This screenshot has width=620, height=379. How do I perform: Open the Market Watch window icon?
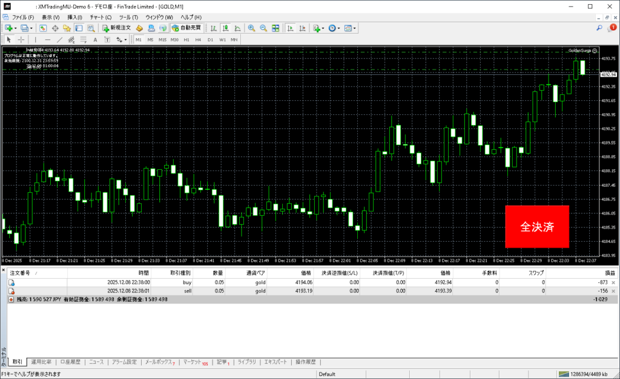[x=43, y=28]
